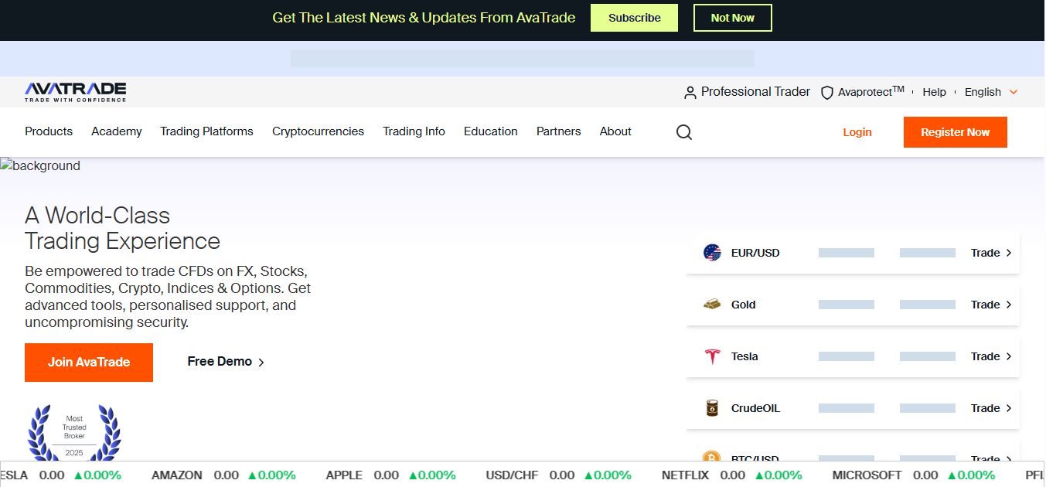This screenshot has width=1046, height=487.
Task: Click the Professional Trader person icon
Action: point(690,93)
